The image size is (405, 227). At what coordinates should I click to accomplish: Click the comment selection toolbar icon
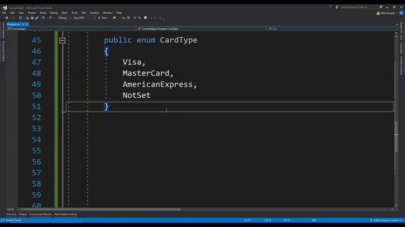click(135, 18)
